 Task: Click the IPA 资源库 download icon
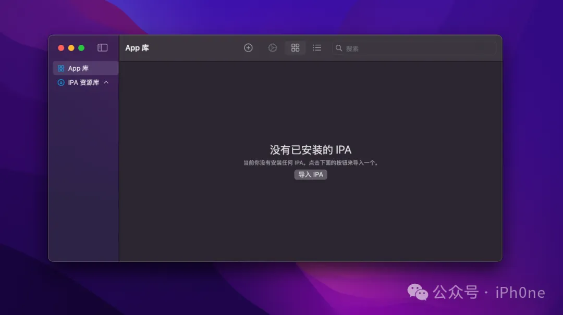coord(61,82)
